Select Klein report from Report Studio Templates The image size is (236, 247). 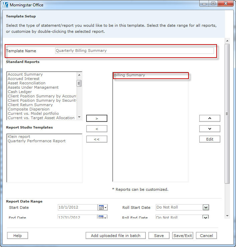tap(19, 137)
